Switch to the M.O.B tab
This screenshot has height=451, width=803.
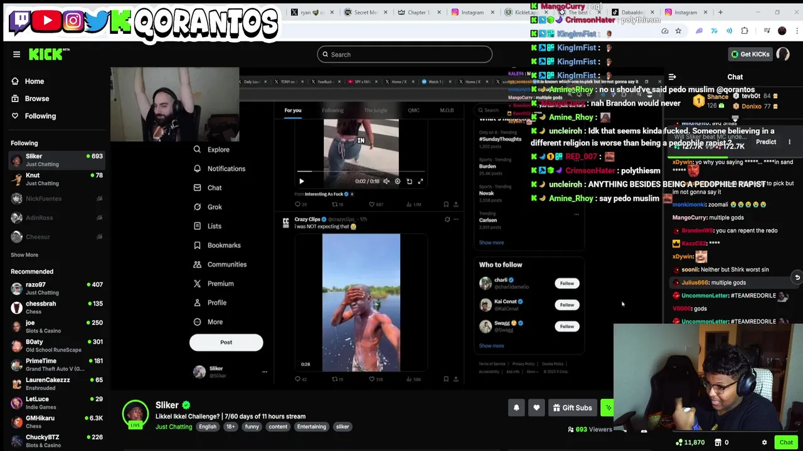(x=447, y=110)
